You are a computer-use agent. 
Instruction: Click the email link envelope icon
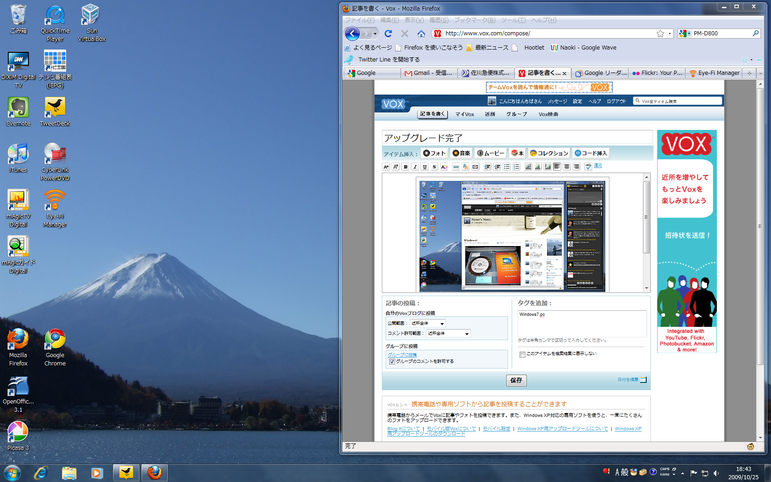tap(475, 167)
